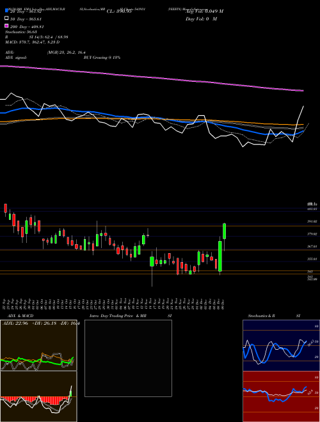Click the 391.02 price axis label
This screenshot has width=320, height=422.
click(312, 221)
